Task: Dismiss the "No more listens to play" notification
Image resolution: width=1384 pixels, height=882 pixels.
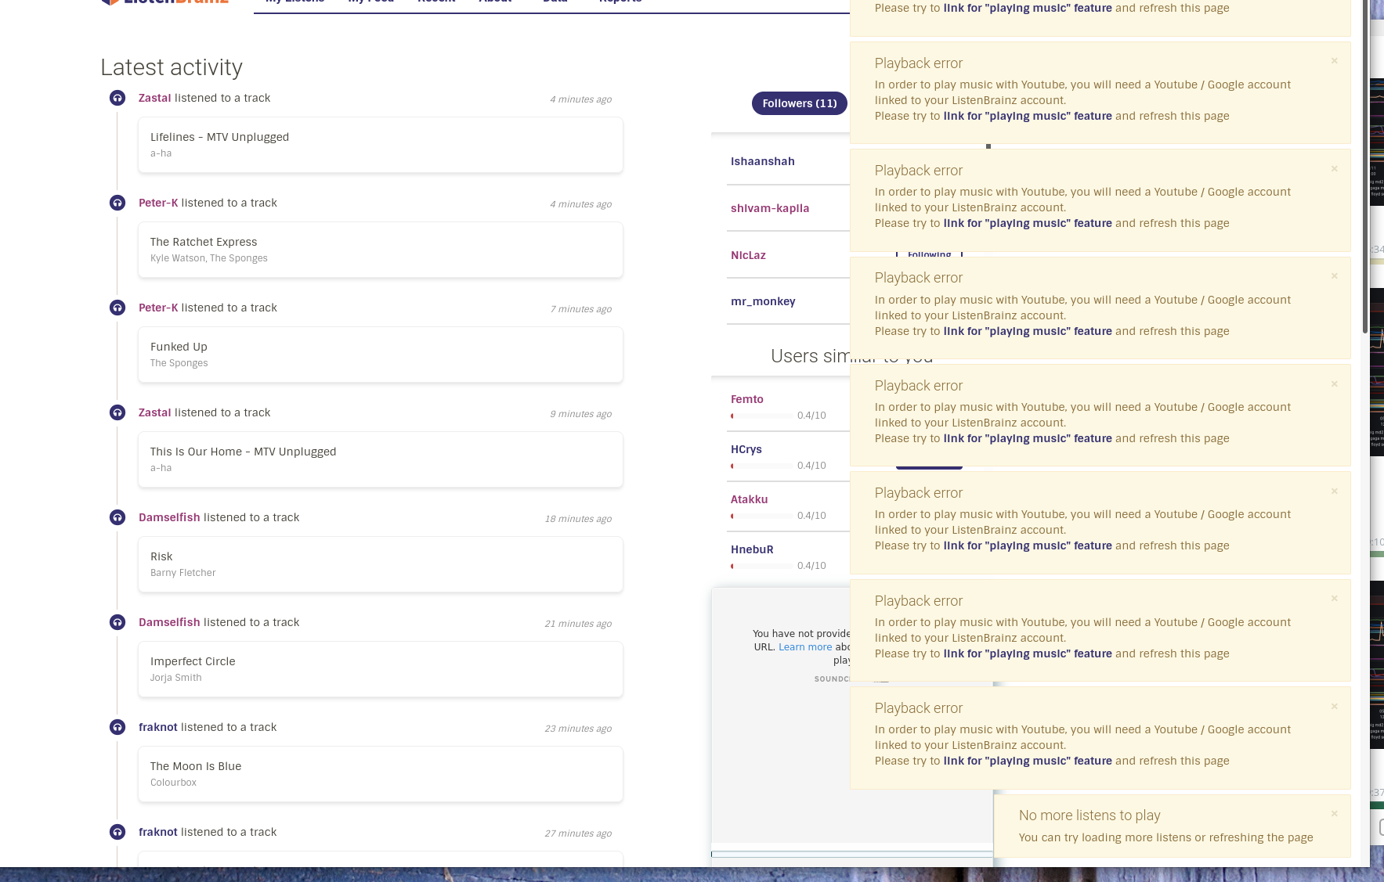Action: click(x=1334, y=814)
